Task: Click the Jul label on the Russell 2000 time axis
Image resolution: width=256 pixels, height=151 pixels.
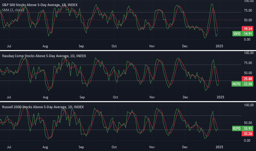Action: click(9, 147)
